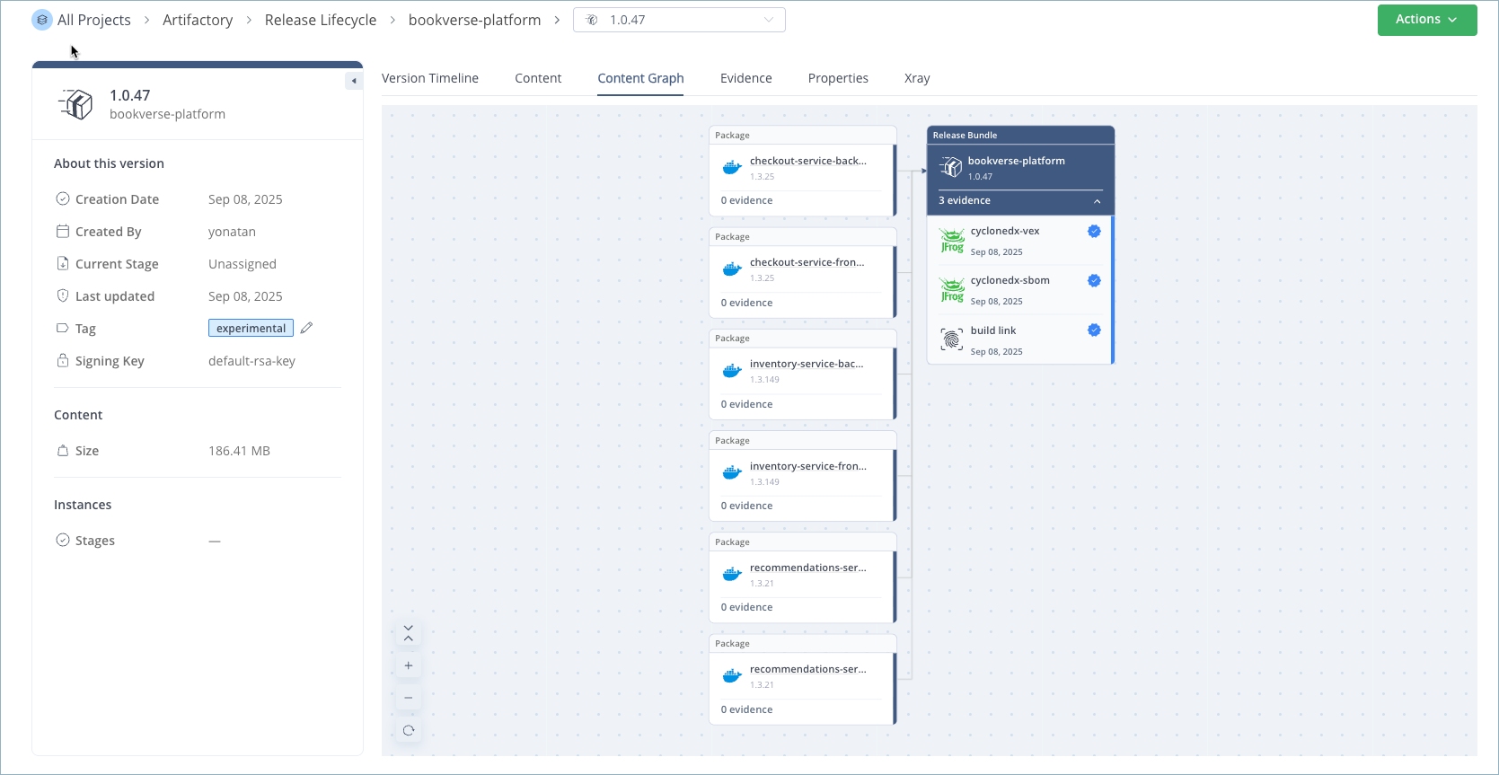The height and width of the screenshot is (775, 1499).
Task: Click 0 evidence under inventory-service-bac...
Action: coord(746,404)
